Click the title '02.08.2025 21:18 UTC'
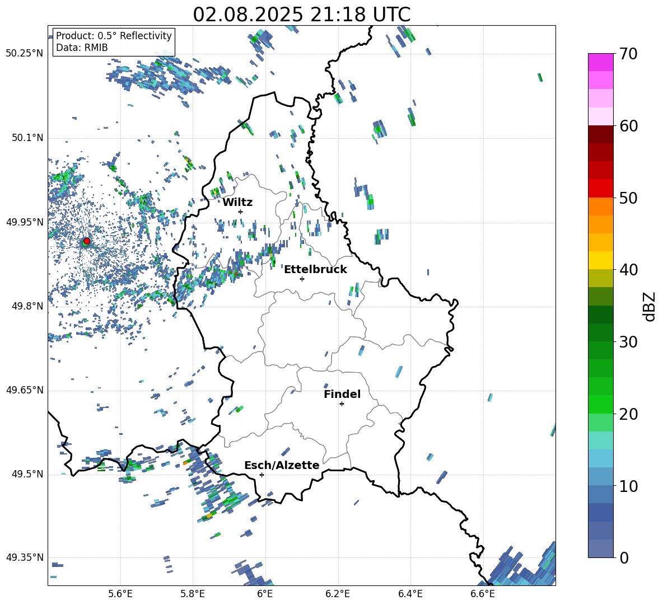This screenshot has width=663, height=605. pyautogui.click(x=301, y=15)
